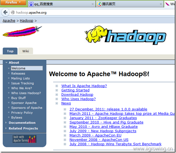This screenshot has width=176, height=153.
Task: Select the Wiki page tab
Action: [x=26, y=51]
